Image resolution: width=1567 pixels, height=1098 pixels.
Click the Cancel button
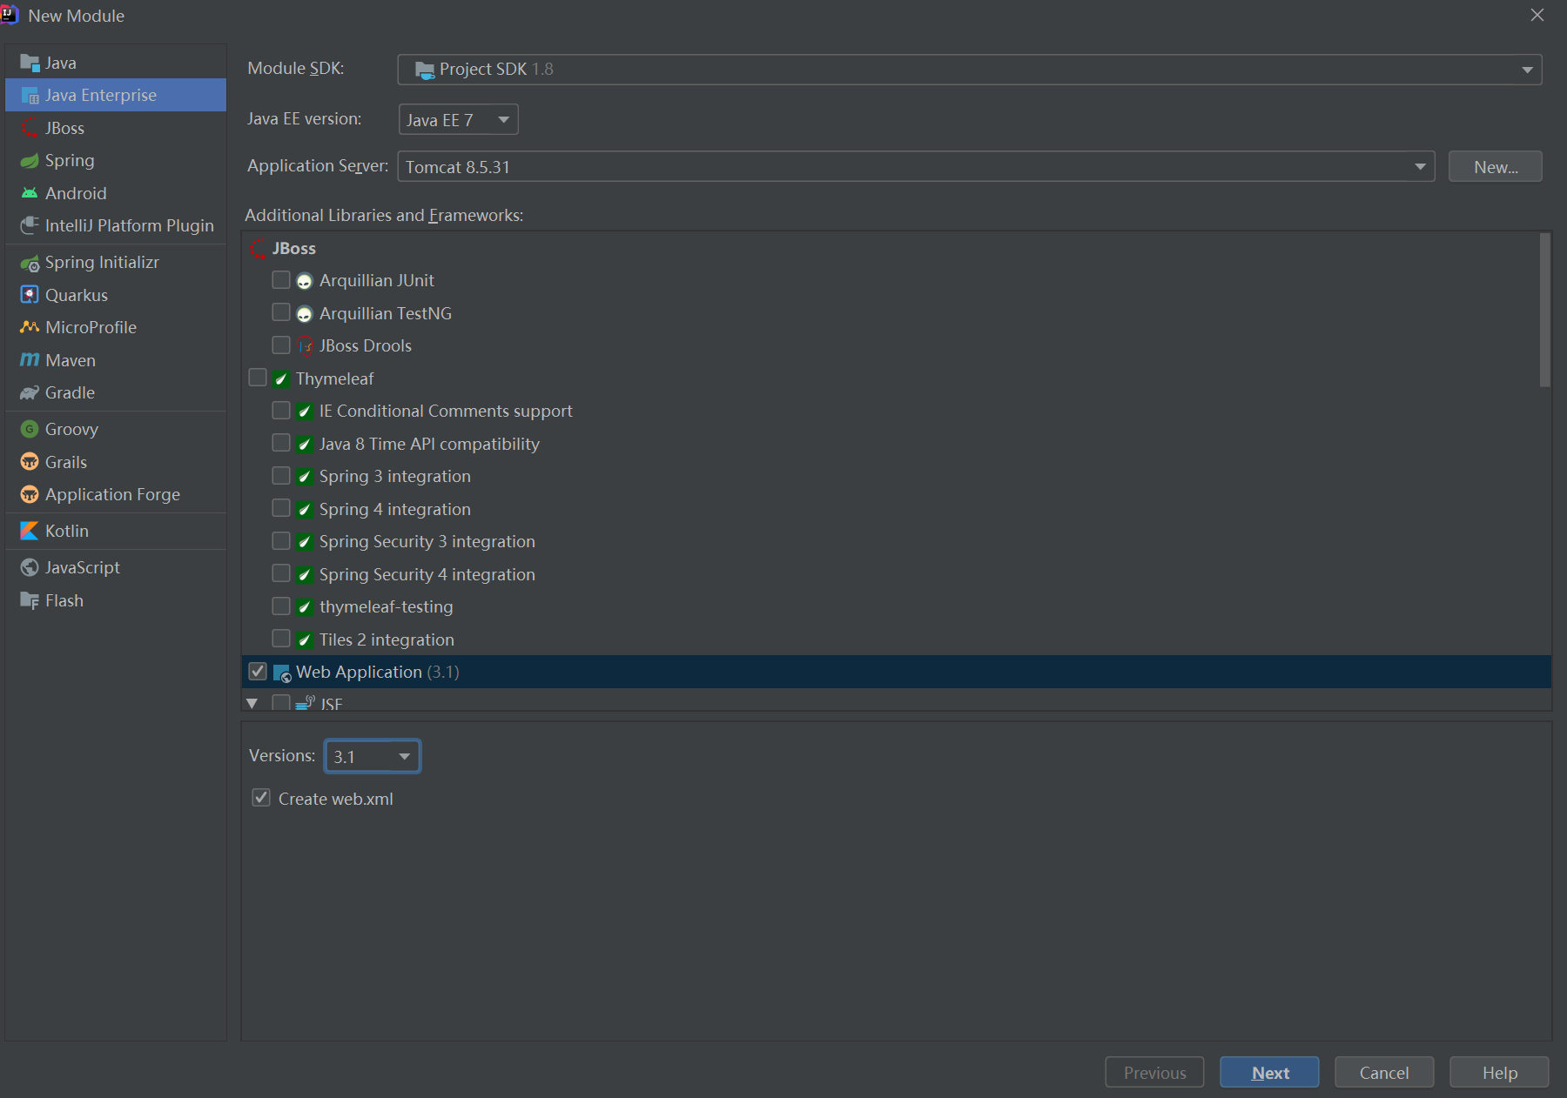tap(1384, 1073)
